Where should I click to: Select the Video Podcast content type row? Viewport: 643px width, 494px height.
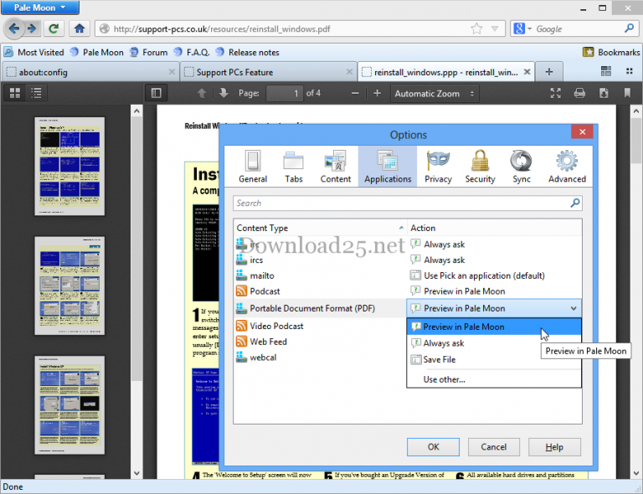(x=321, y=326)
